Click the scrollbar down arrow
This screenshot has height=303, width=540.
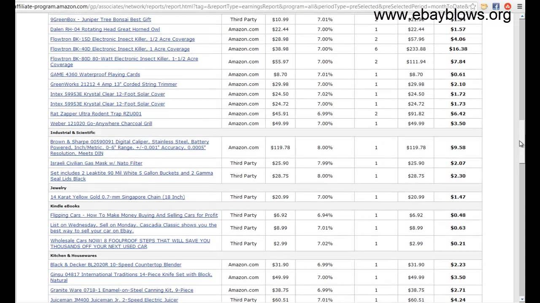[522, 300]
